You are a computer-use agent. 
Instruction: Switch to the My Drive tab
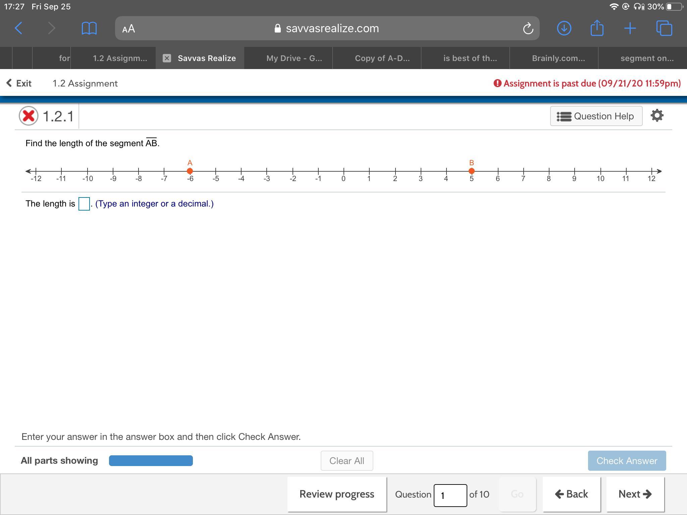pos(294,58)
